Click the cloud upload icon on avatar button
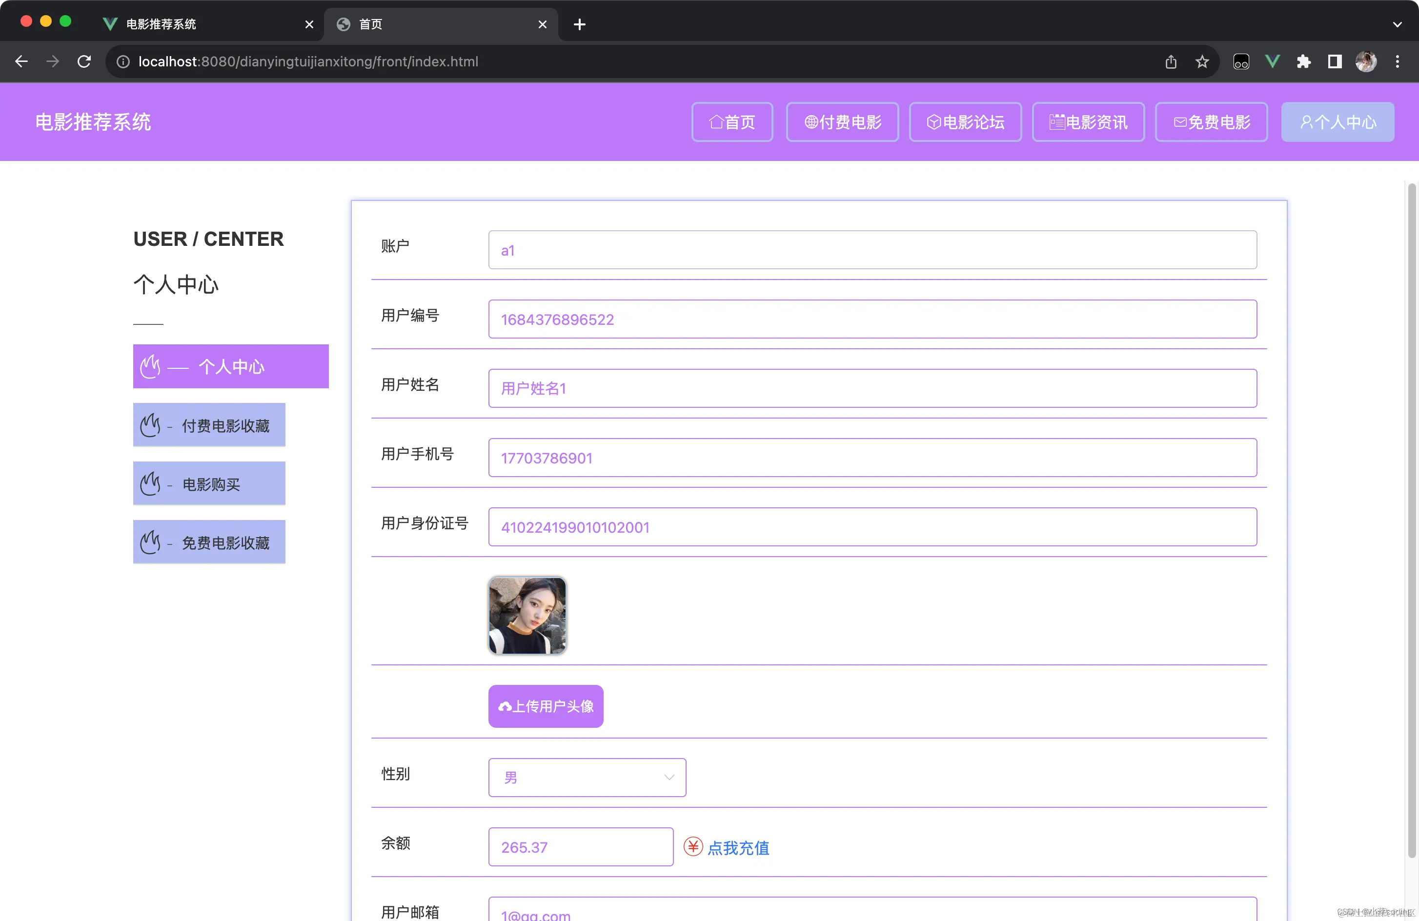This screenshot has height=921, width=1419. click(x=506, y=706)
